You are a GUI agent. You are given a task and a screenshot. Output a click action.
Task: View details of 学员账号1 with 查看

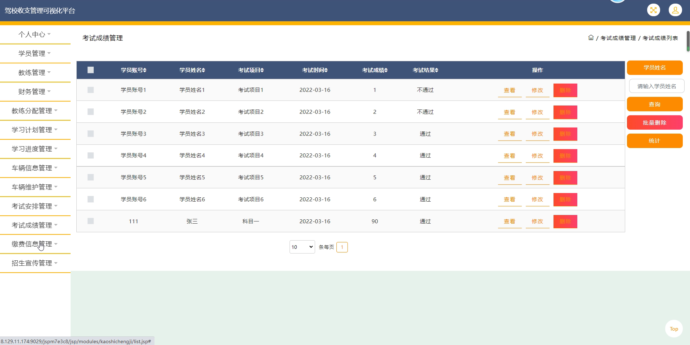[x=510, y=90]
